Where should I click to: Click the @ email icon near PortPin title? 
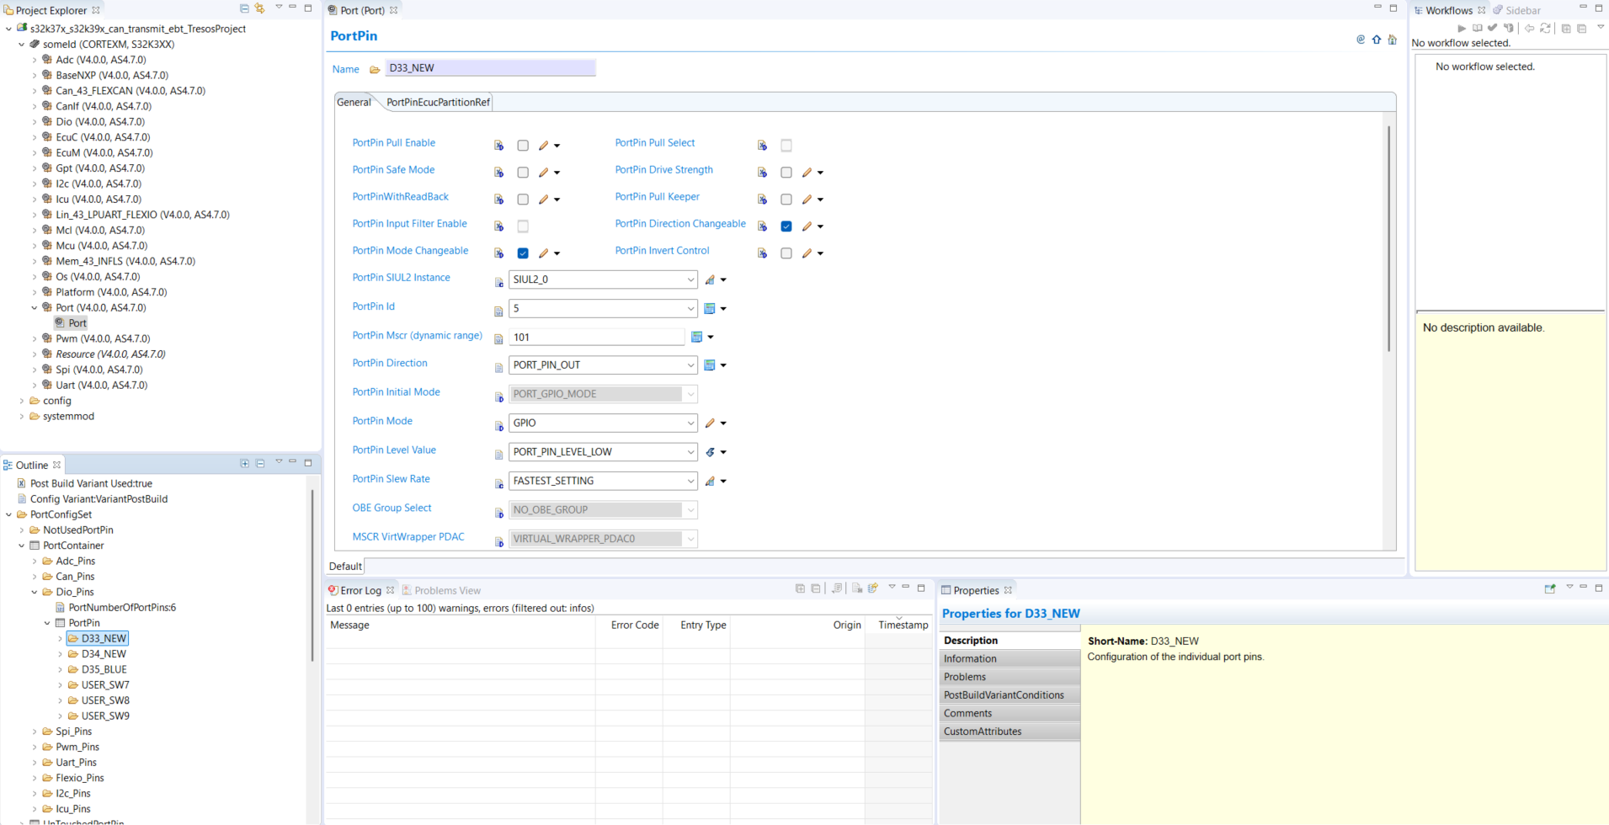click(x=1360, y=40)
